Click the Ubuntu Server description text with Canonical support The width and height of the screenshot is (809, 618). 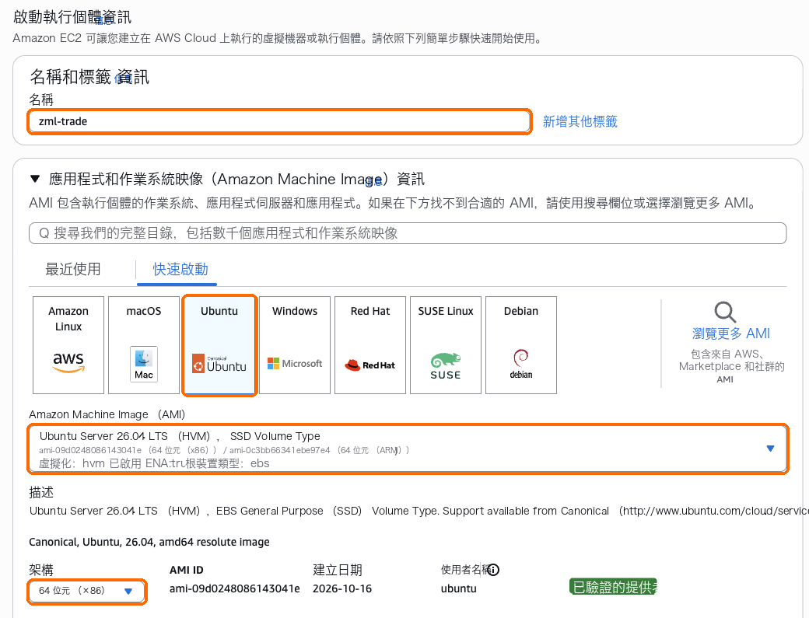point(419,511)
